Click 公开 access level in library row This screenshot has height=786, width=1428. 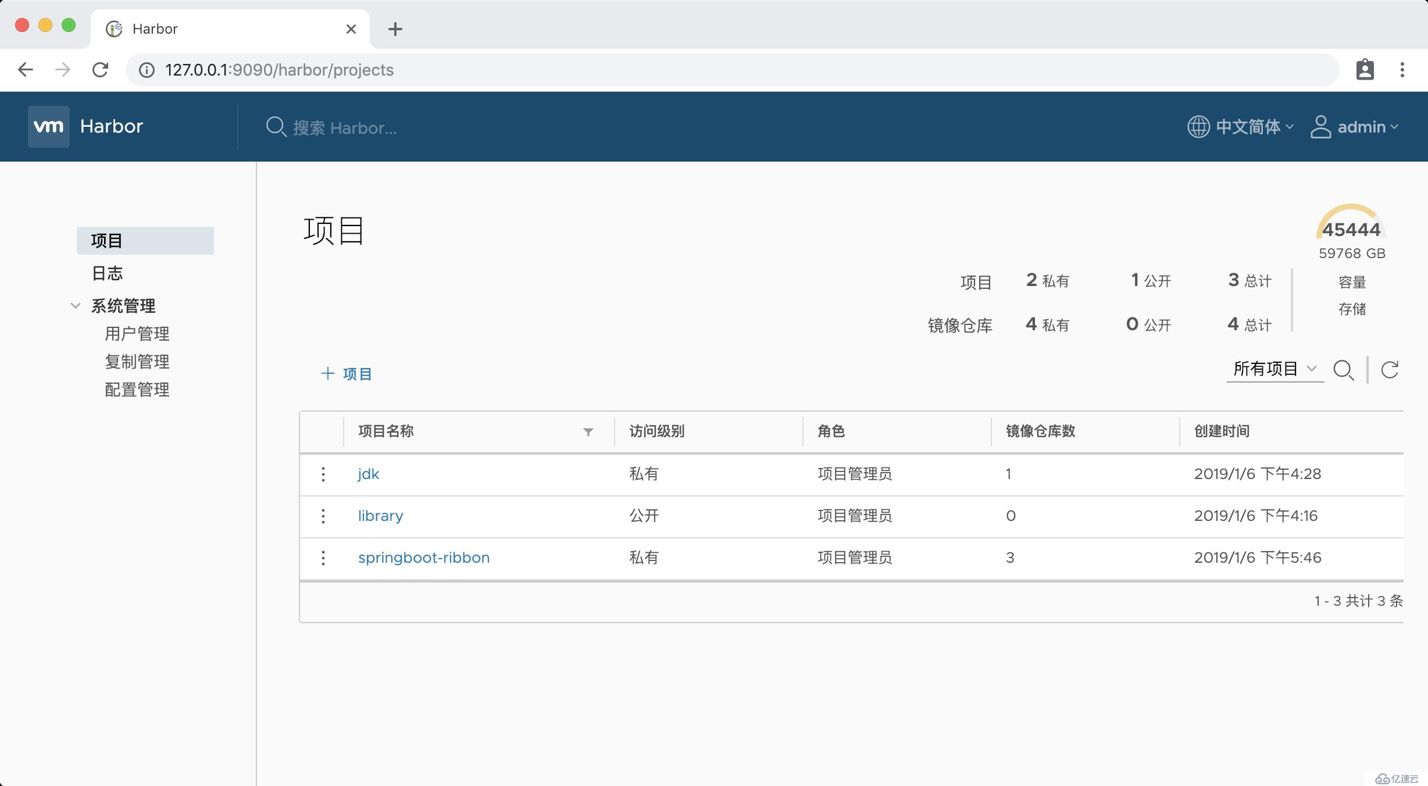tap(644, 516)
